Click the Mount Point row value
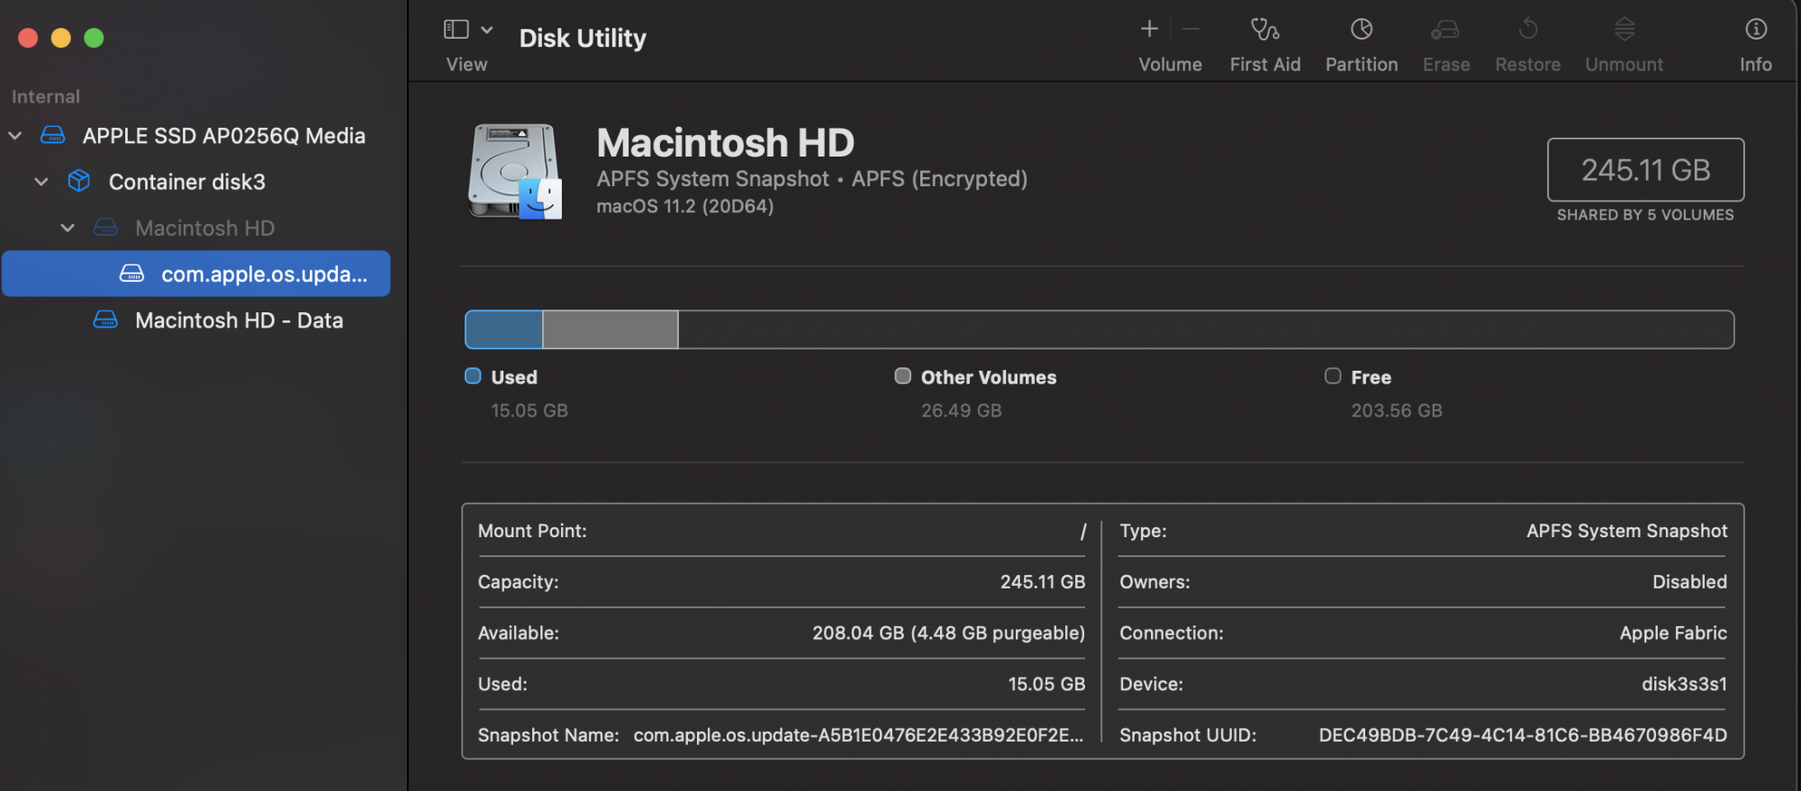This screenshot has width=1801, height=791. (x=1083, y=531)
